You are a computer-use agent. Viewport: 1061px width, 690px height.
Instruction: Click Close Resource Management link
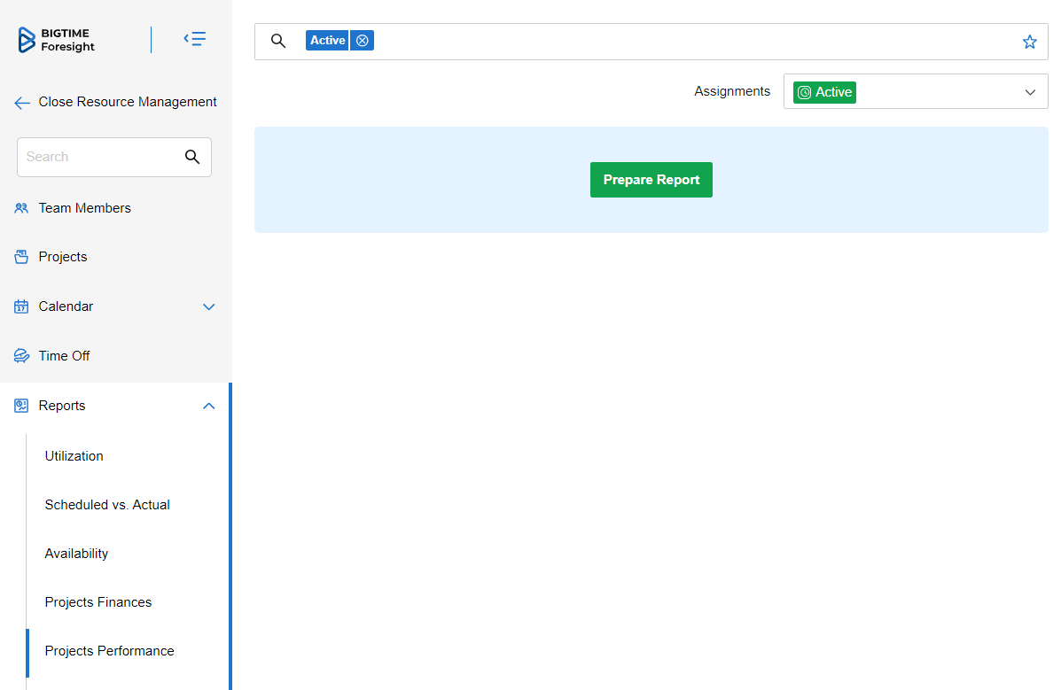(x=128, y=102)
